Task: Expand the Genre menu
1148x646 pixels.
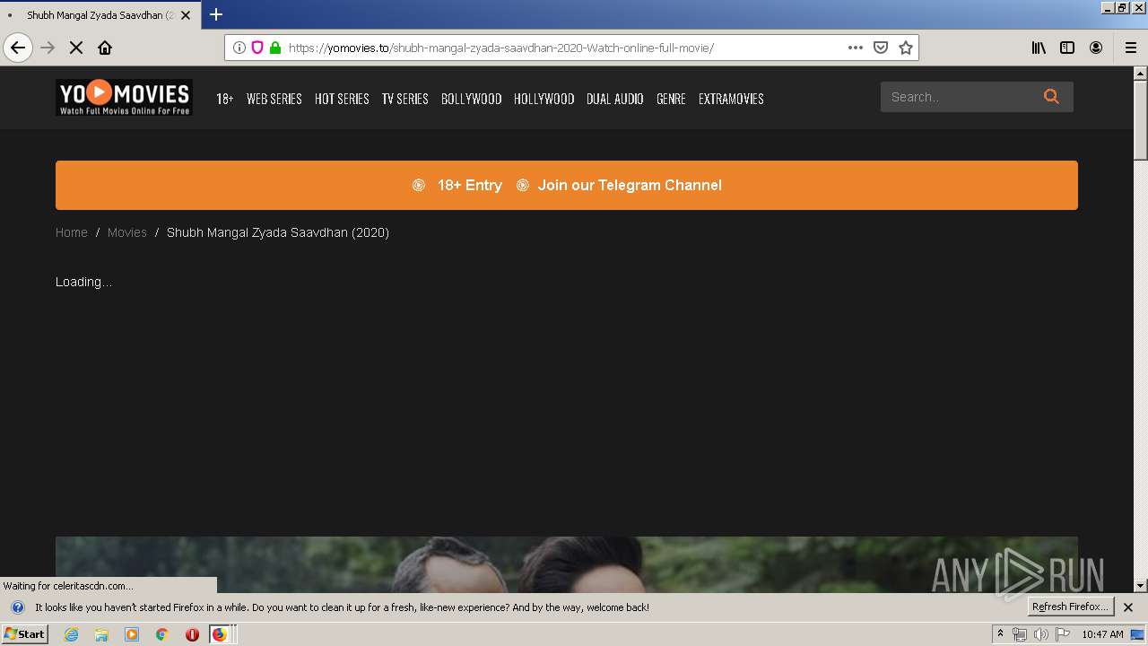Action: (671, 99)
